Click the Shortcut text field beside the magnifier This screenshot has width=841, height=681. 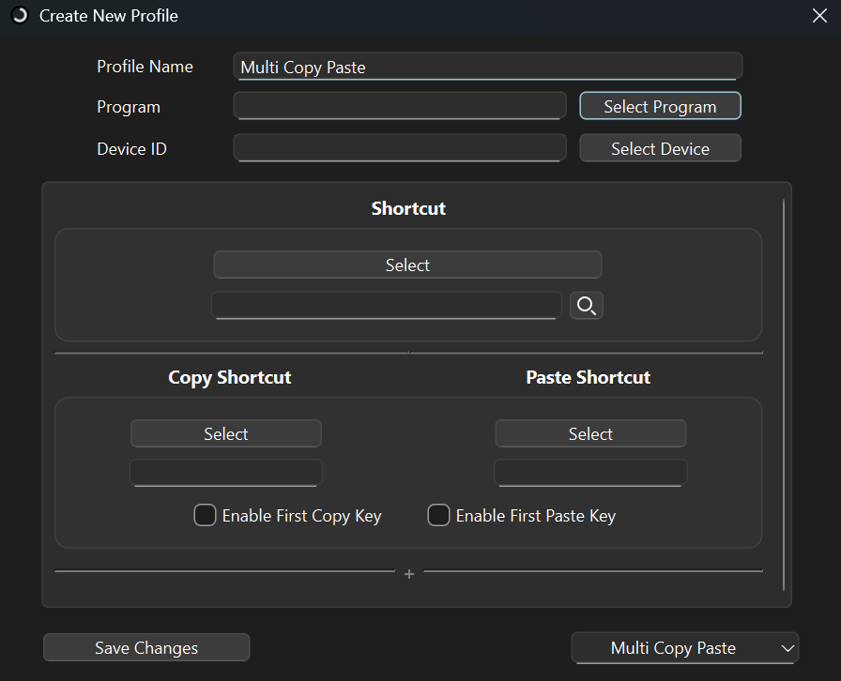coord(386,305)
